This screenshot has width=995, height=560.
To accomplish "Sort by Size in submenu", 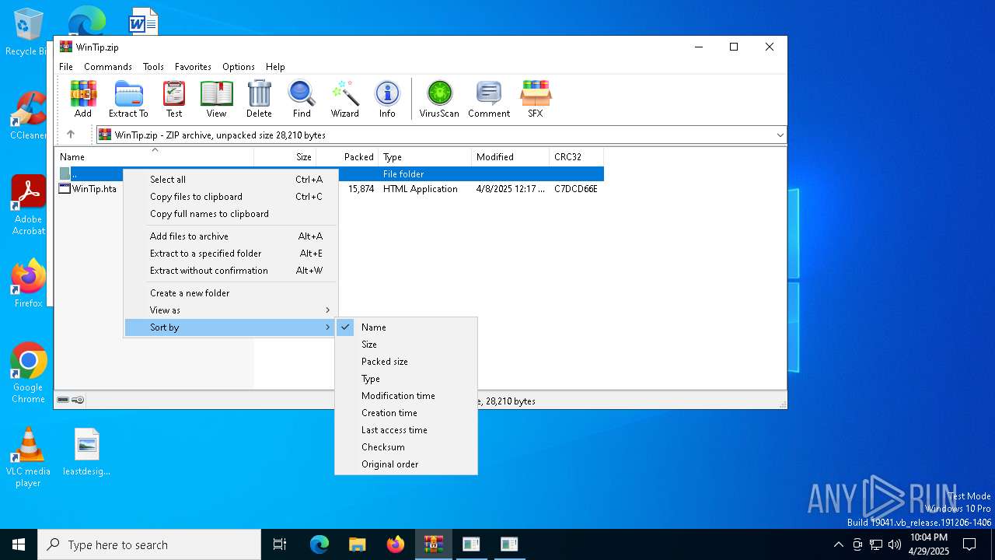I will [406, 345].
